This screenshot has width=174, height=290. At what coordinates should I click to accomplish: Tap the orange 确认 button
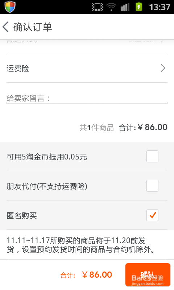148,275
